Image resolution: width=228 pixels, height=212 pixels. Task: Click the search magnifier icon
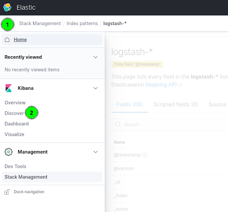[118, 124]
